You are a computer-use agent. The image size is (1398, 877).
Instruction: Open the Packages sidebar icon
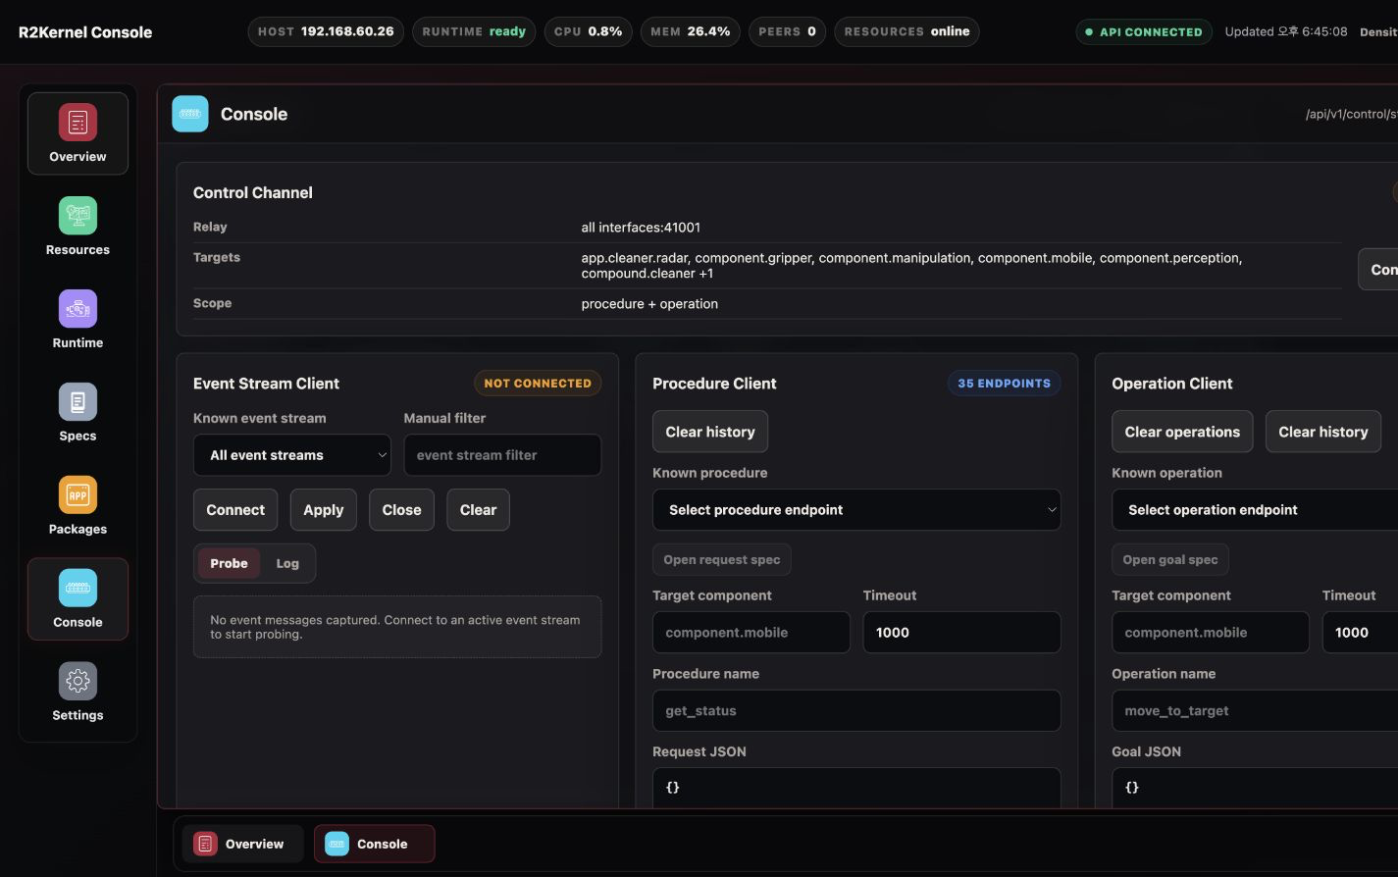[x=78, y=495]
